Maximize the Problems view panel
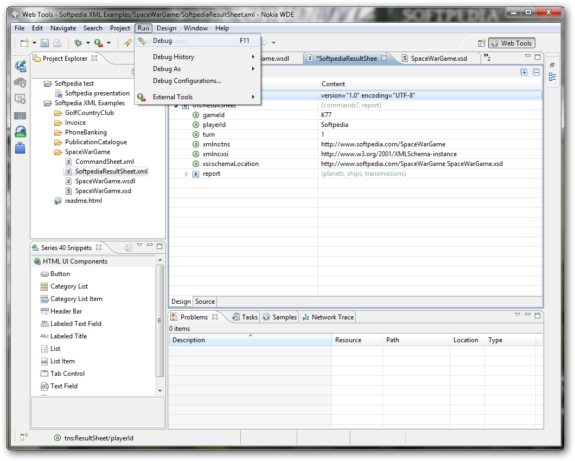 tap(538, 316)
